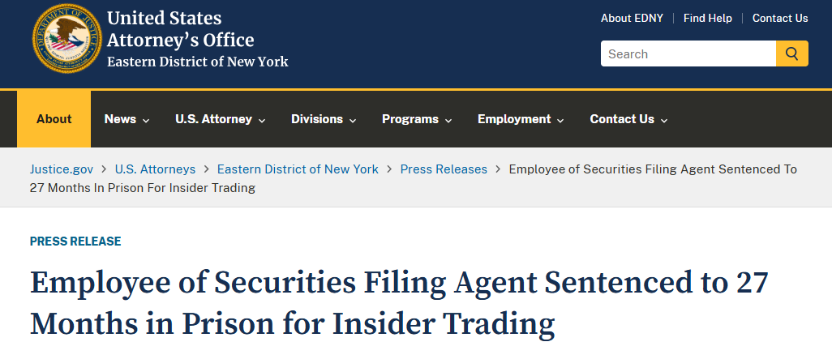Open the About EDNY link
This screenshot has width=832, height=359.
pyautogui.click(x=632, y=18)
